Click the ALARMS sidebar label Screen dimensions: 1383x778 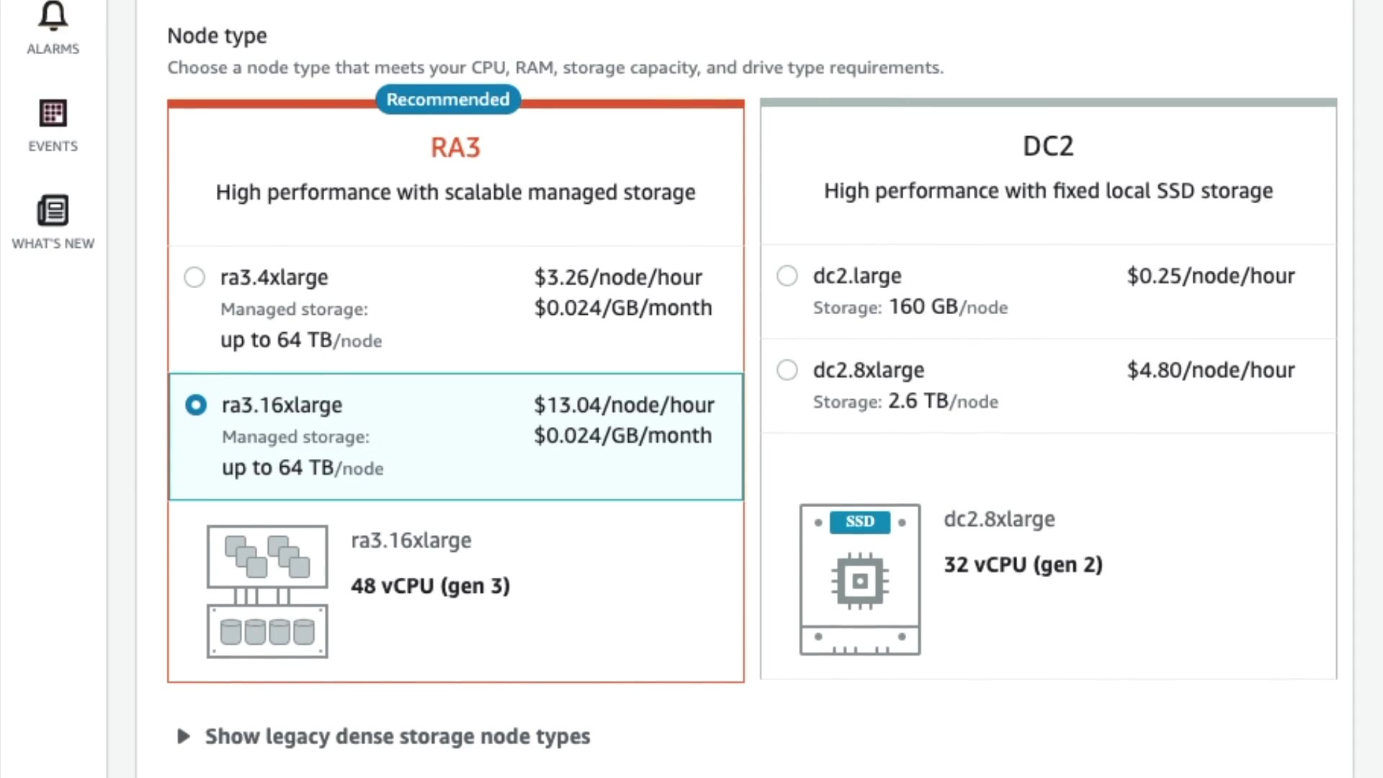pos(53,49)
